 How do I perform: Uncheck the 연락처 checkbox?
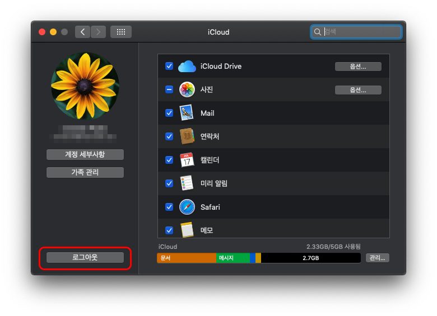(169, 136)
